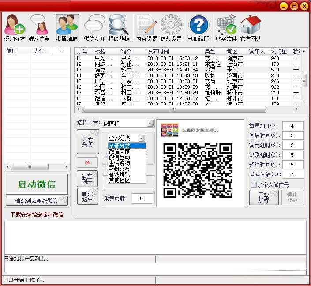This screenshot has height=286, width=311.
Task: Click the 停止(F4) stop button
Action: (x=292, y=197)
